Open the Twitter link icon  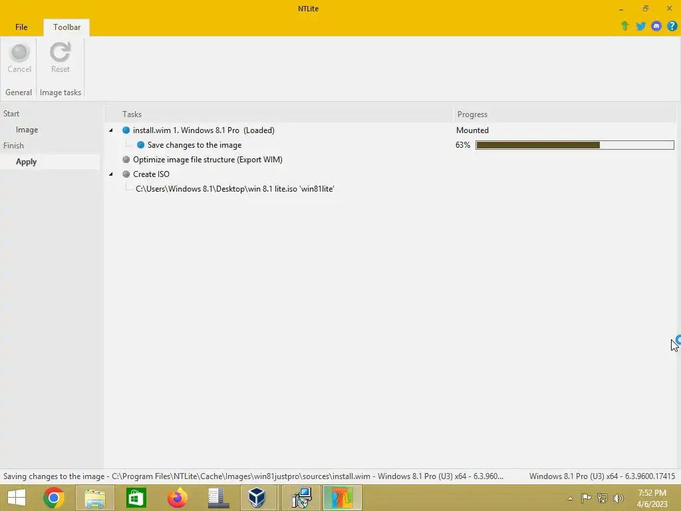coord(640,26)
